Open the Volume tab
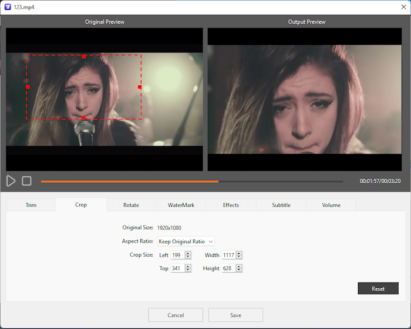Viewport: 411px width, 329px height. point(331,205)
